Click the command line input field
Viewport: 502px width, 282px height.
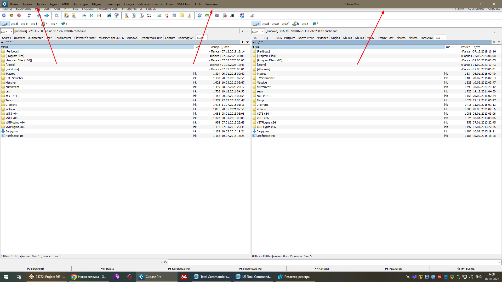coord(332,262)
